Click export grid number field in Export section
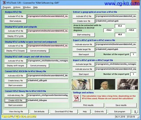 [133, 54]
